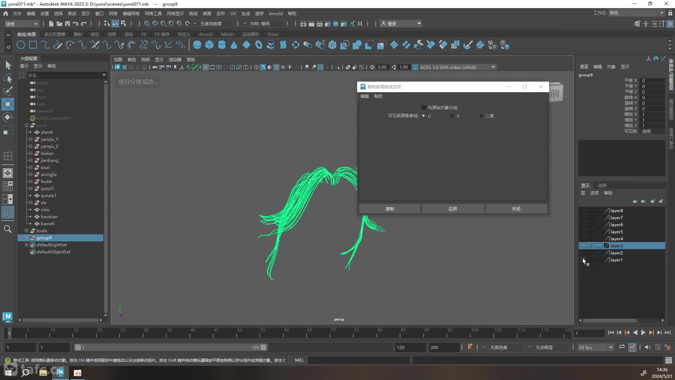Check 与原始对象分组 checkbox

pos(424,107)
